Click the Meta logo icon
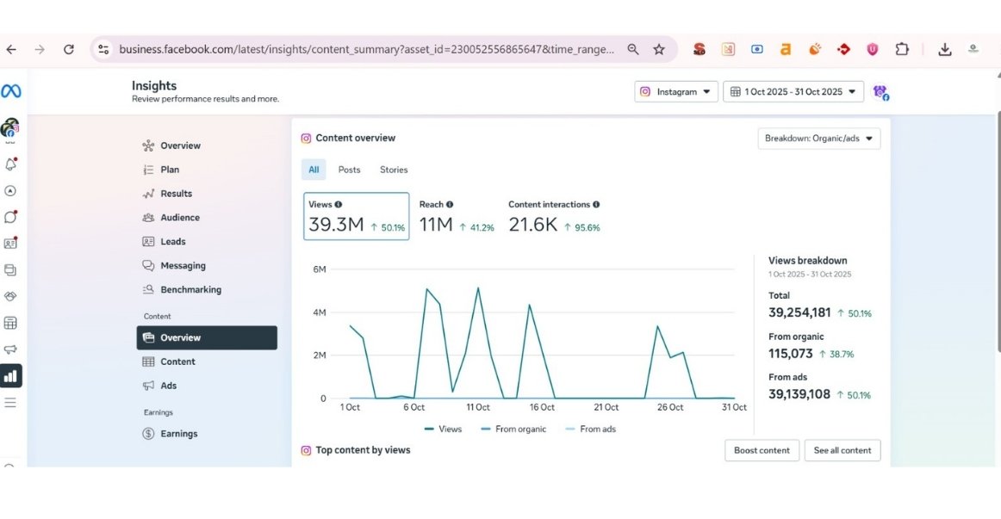Screen dimensions: 1001x519 tap(11, 91)
